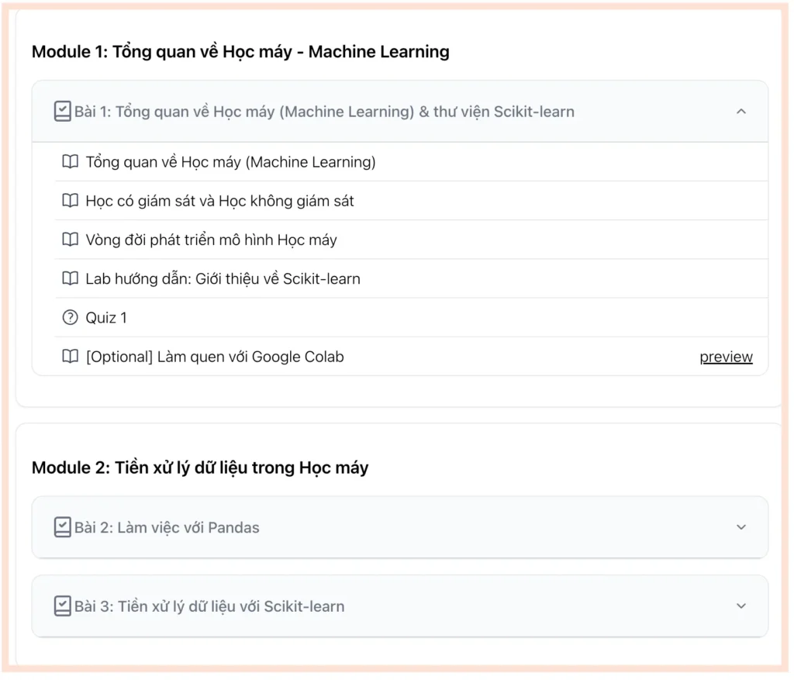The width and height of the screenshot is (794, 680).
Task: Expand Bài 2 with the down chevron
Action: coord(740,527)
